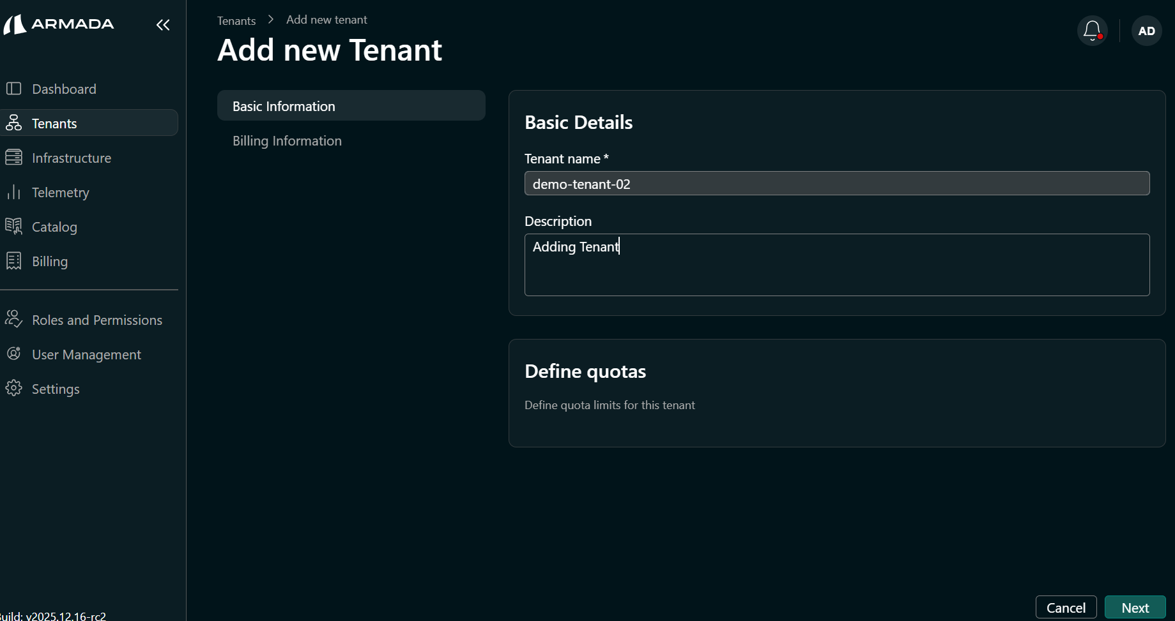Open the notification bell

[1092, 30]
